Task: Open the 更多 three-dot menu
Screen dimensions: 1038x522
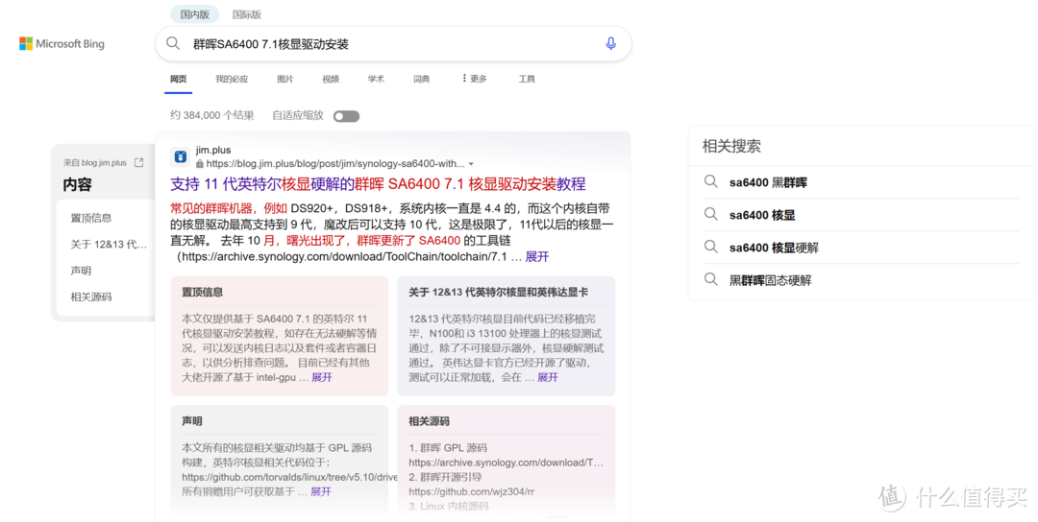Action: [474, 79]
